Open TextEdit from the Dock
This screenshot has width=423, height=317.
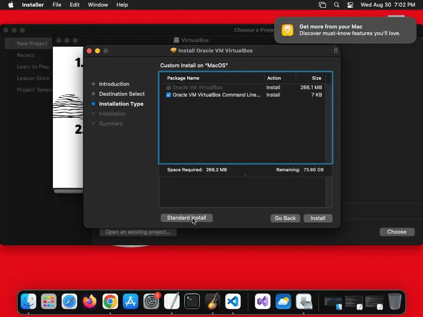[171, 301]
